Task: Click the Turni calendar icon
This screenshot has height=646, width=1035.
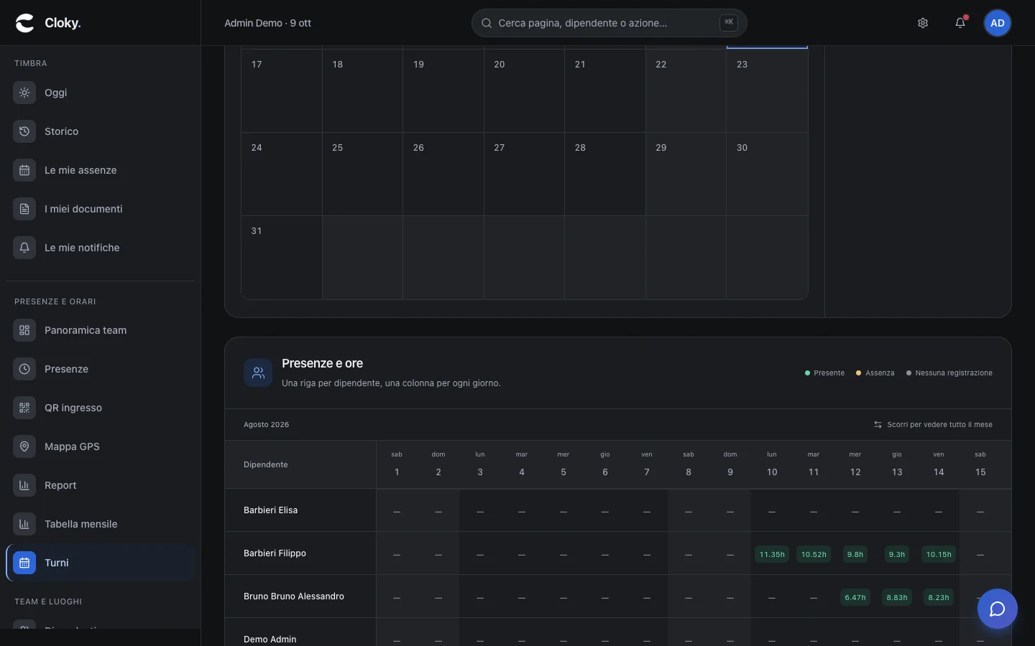Action: point(24,563)
